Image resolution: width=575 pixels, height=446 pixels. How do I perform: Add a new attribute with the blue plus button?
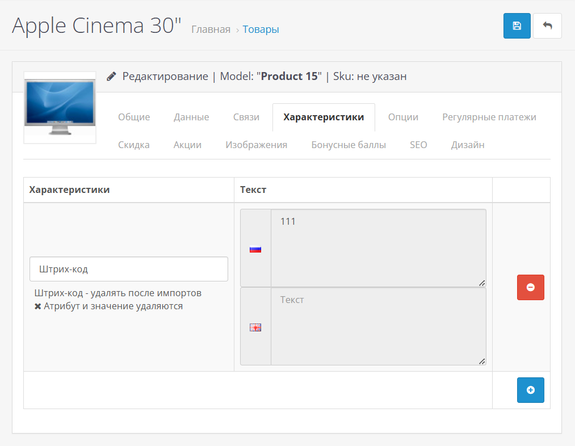coord(531,390)
